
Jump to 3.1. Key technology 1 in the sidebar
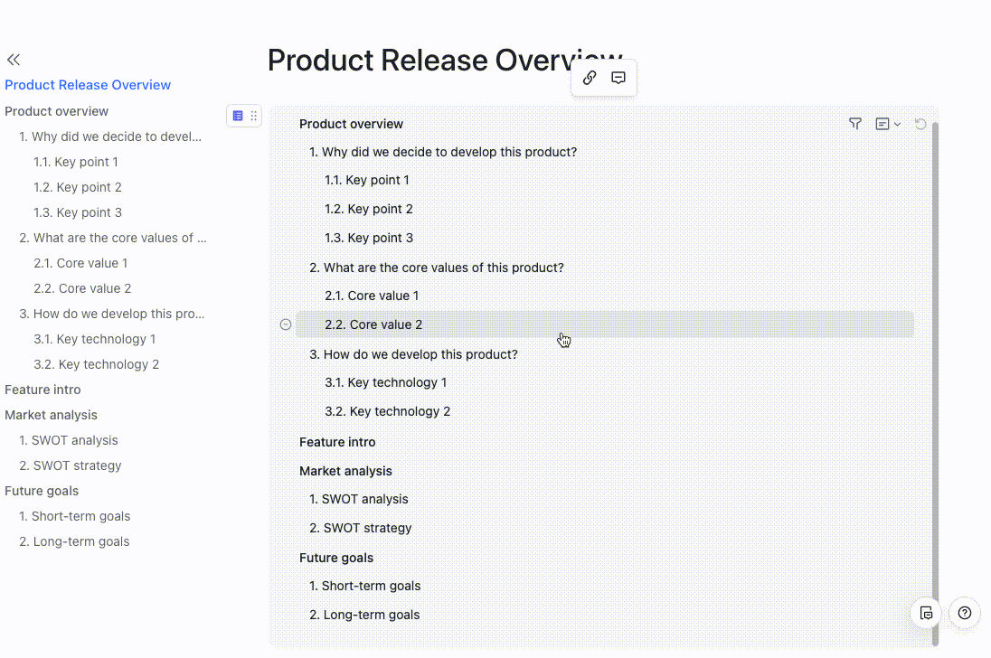pyautogui.click(x=95, y=339)
